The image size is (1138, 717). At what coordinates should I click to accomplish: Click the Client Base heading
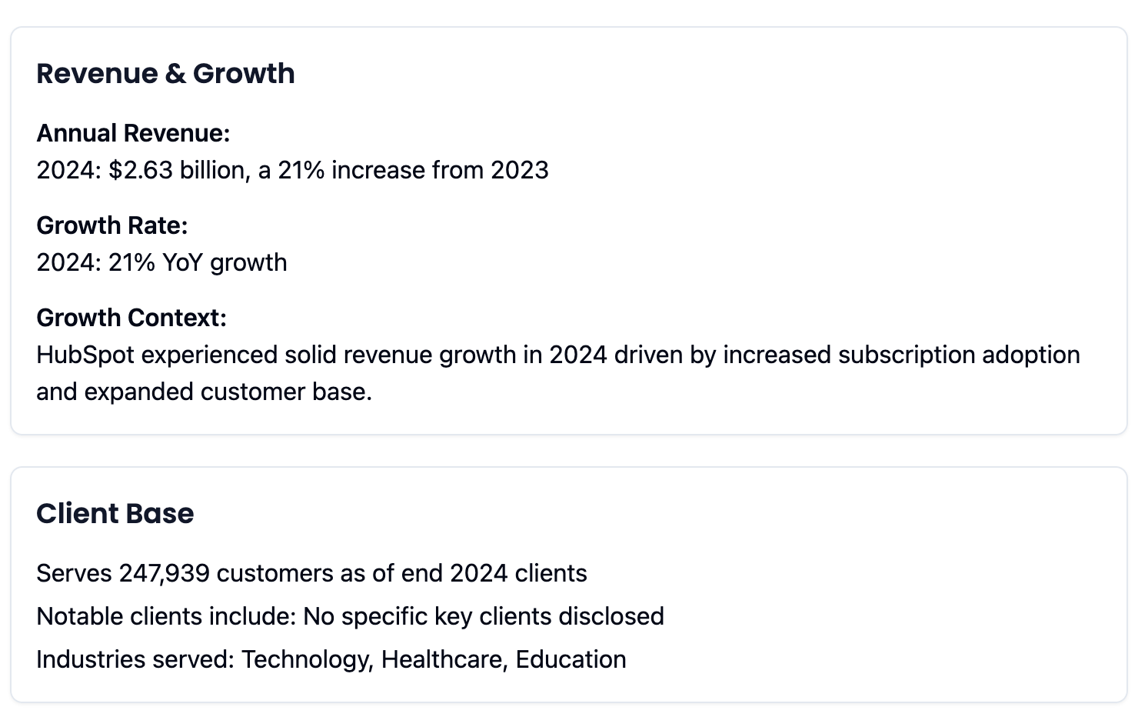pos(115,514)
